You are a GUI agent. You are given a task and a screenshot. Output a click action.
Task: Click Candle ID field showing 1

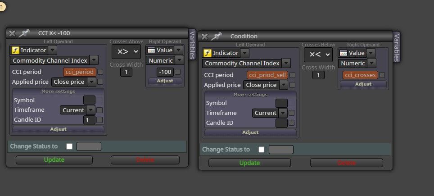pyautogui.click(x=89, y=120)
